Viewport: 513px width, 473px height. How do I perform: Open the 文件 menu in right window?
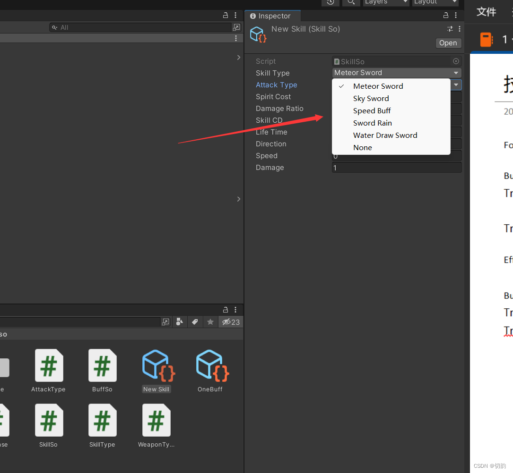point(486,12)
